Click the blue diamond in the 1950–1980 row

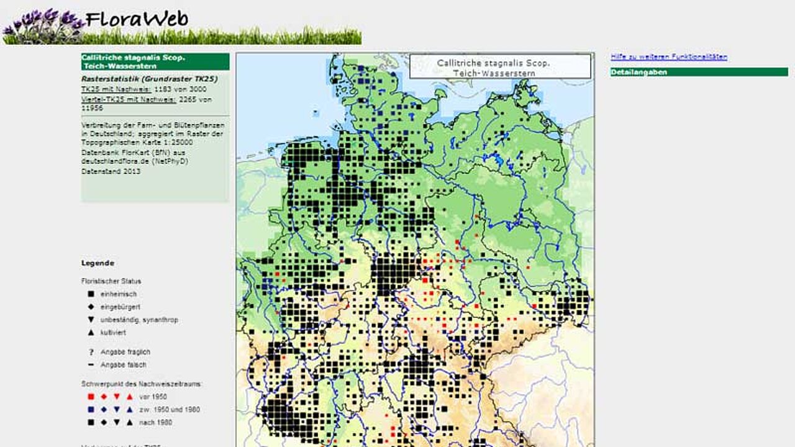point(104,410)
